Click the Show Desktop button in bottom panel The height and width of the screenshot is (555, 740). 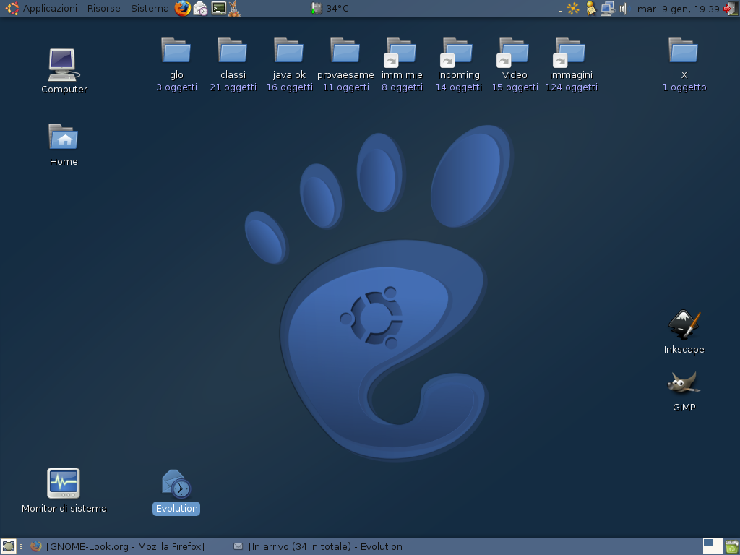(9, 546)
